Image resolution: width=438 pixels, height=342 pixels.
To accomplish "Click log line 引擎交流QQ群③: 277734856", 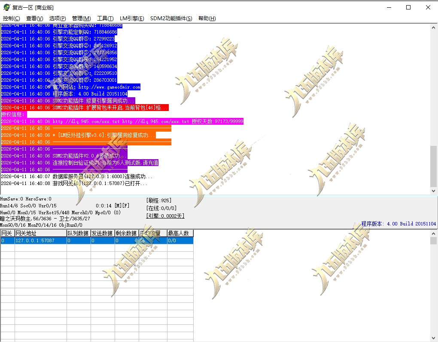I will [x=59, y=52].
